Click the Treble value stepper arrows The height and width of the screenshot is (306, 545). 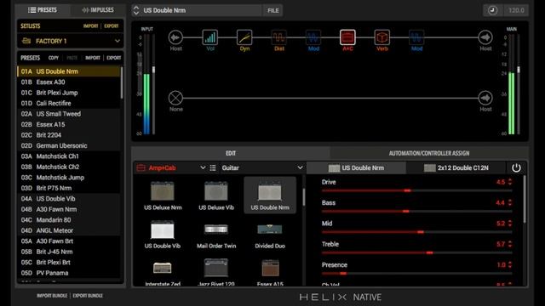tap(510, 244)
